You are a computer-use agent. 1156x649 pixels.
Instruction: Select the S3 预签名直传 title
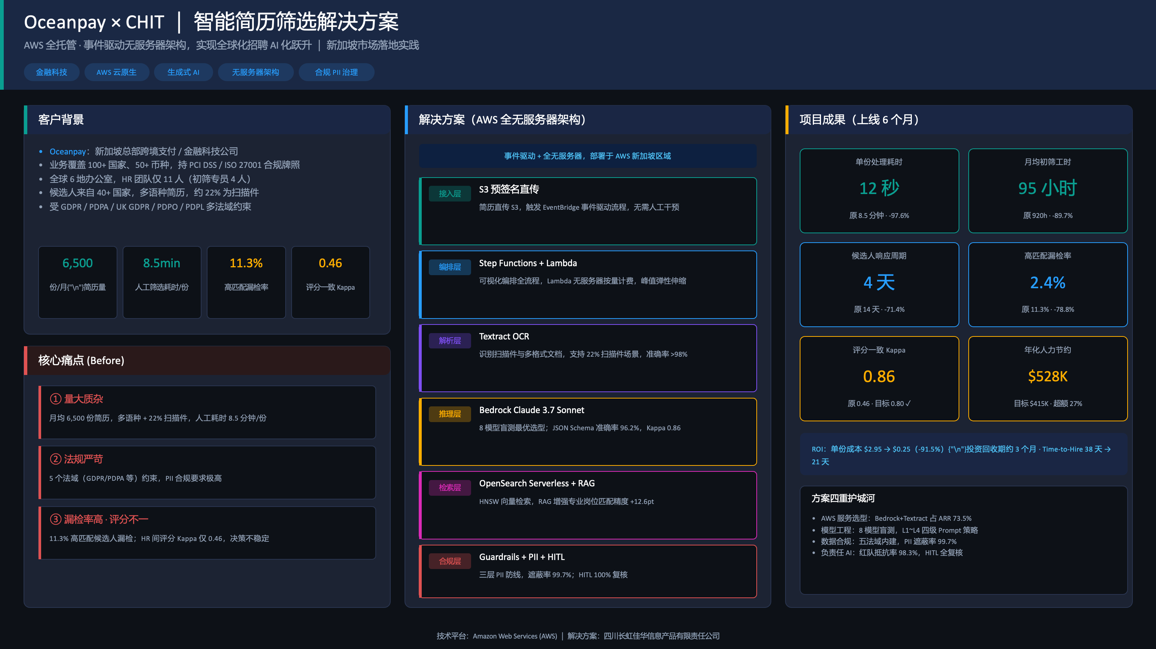509,190
